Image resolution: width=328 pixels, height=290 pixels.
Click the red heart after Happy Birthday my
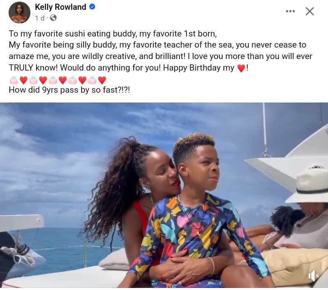[x=241, y=68]
